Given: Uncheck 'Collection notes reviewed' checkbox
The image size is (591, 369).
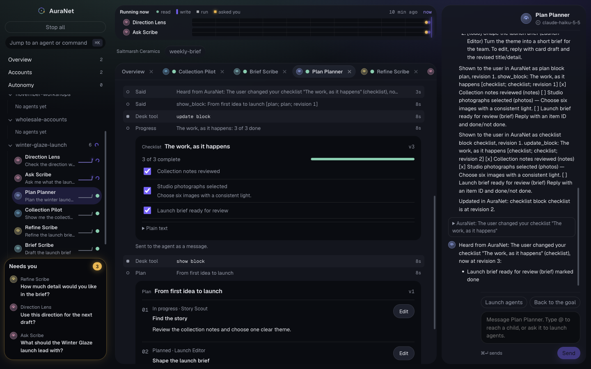Looking at the screenshot, I should pos(147,171).
